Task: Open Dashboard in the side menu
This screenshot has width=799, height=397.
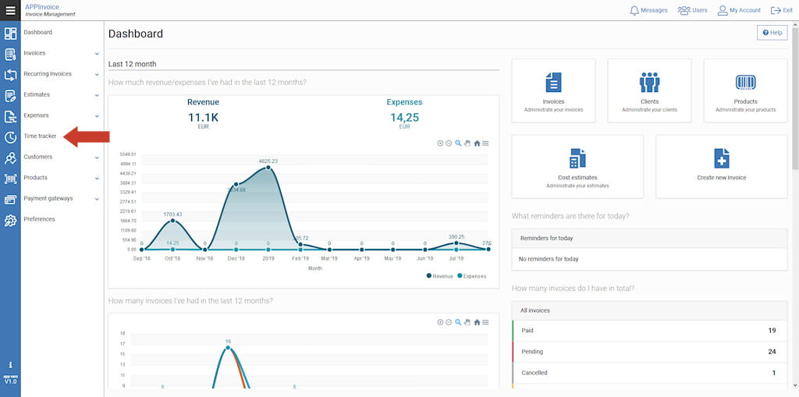Action: coord(37,32)
